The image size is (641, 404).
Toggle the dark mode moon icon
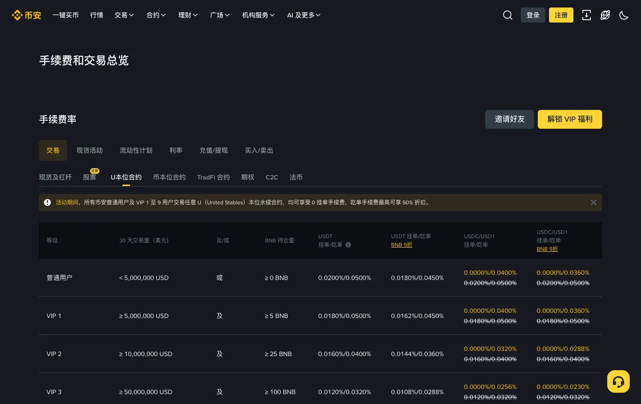click(624, 15)
